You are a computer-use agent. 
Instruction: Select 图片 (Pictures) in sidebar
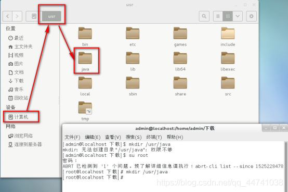click(x=16, y=64)
